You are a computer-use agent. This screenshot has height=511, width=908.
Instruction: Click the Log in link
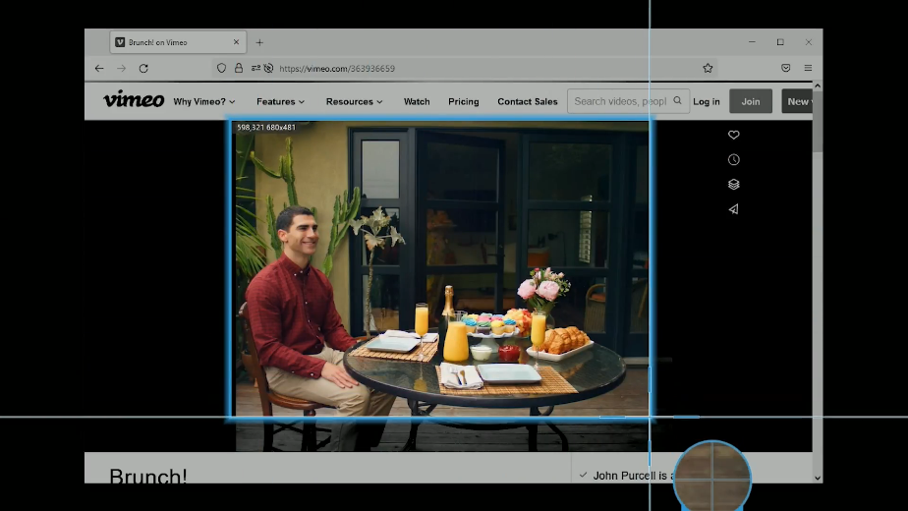[x=707, y=101]
